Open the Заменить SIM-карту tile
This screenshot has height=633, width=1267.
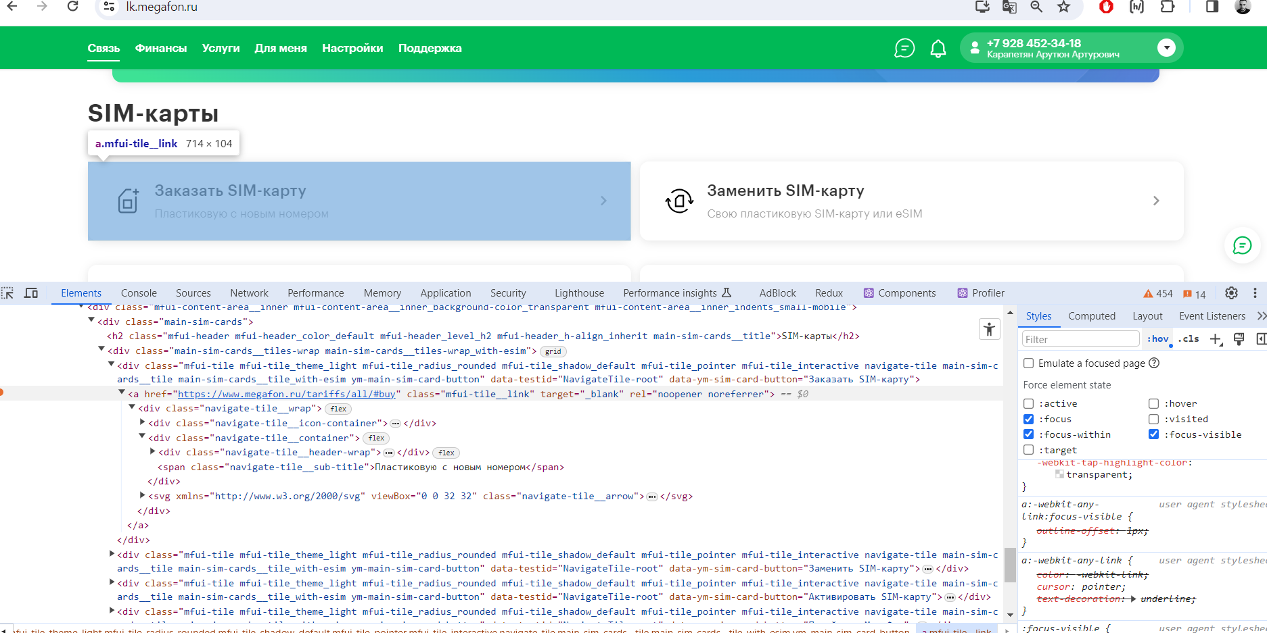tap(912, 201)
